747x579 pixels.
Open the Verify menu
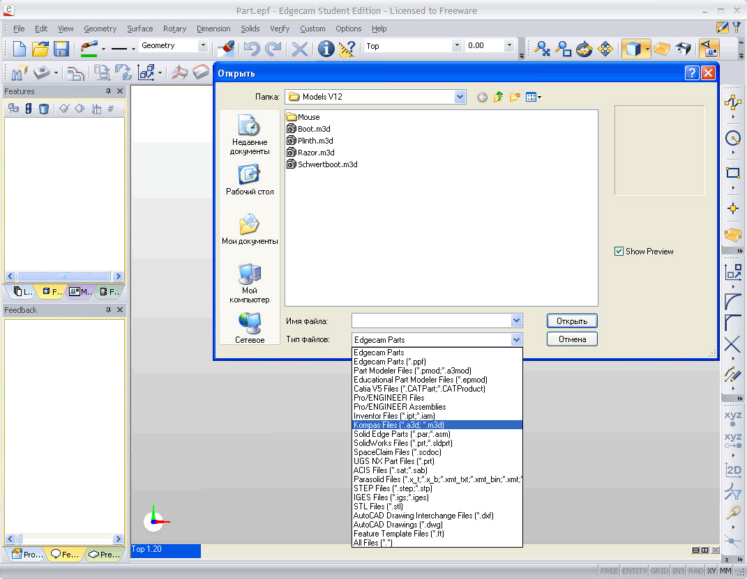280,29
